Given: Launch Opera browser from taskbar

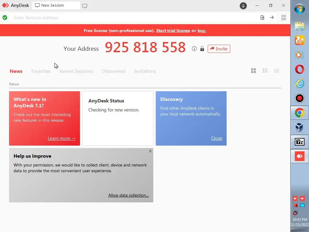Looking at the screenshot, I should [x=300, y=69].
